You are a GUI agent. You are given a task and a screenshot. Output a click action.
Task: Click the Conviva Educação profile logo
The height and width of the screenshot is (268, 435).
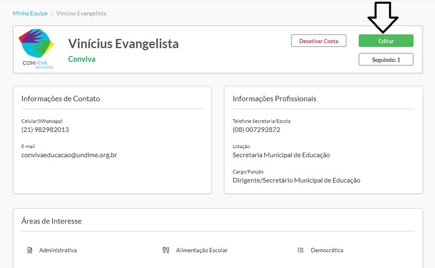[x=36, y=49]
